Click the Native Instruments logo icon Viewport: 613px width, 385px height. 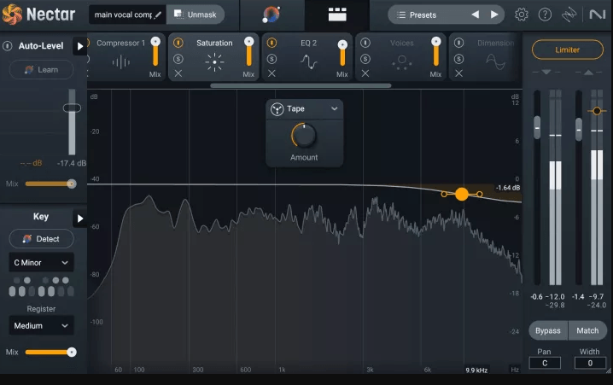tap(597, 15)
